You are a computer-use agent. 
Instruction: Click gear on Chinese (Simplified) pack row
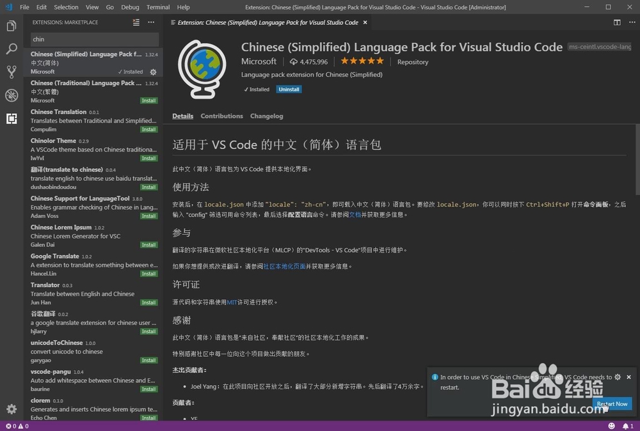point(153,72)
